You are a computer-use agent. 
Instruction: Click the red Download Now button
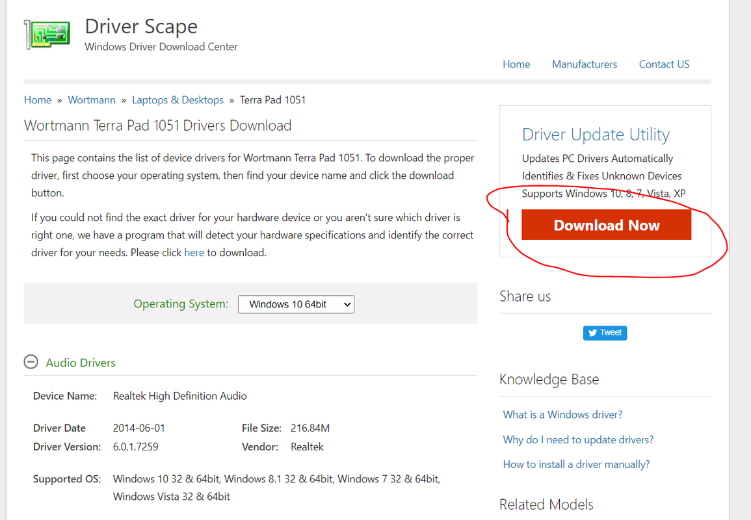607,224
